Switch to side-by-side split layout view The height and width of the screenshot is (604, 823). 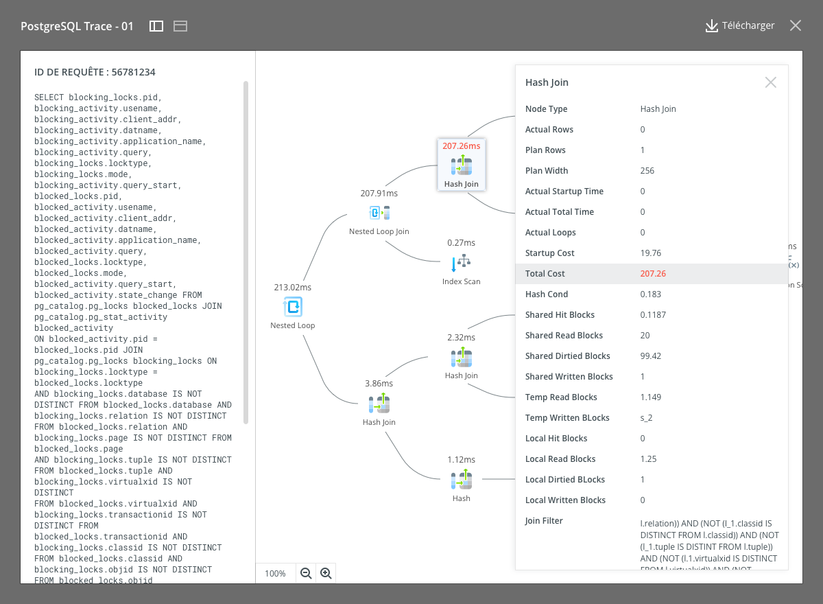pyautogui.click(x=156, y=26)
